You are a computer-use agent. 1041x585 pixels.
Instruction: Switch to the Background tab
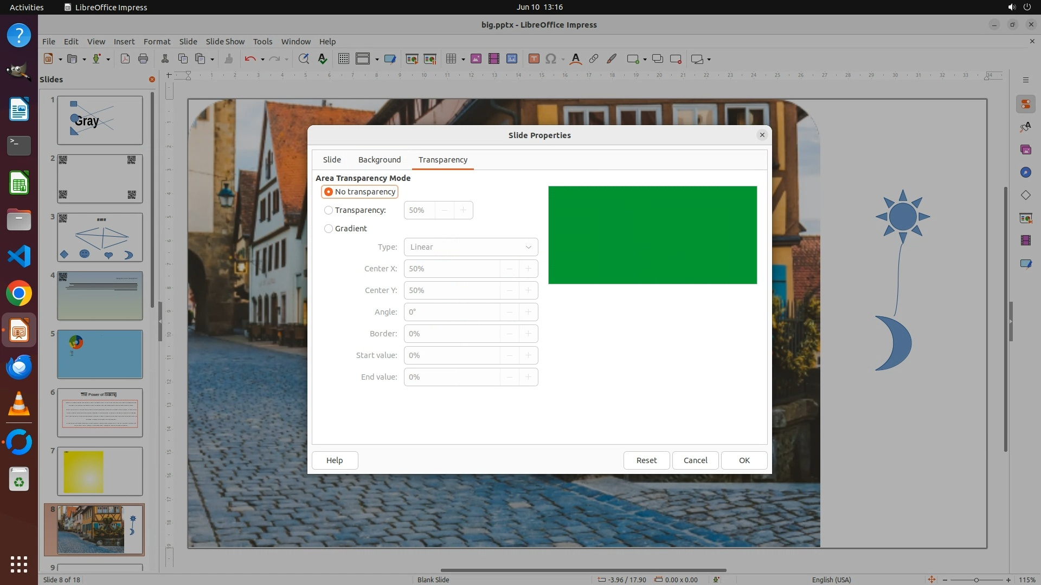(379, 160)
